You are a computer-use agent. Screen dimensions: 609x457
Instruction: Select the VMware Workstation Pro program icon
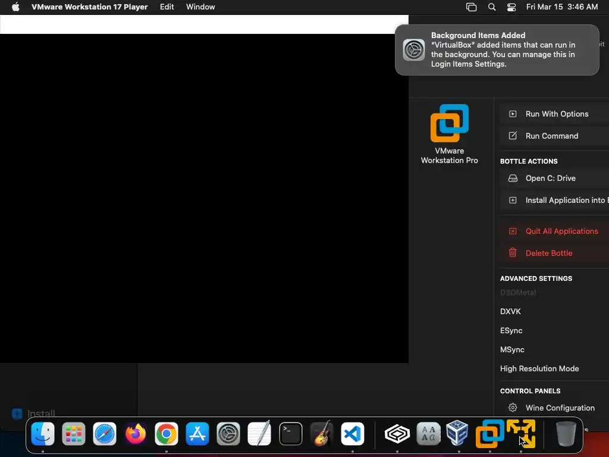[450, 123]
